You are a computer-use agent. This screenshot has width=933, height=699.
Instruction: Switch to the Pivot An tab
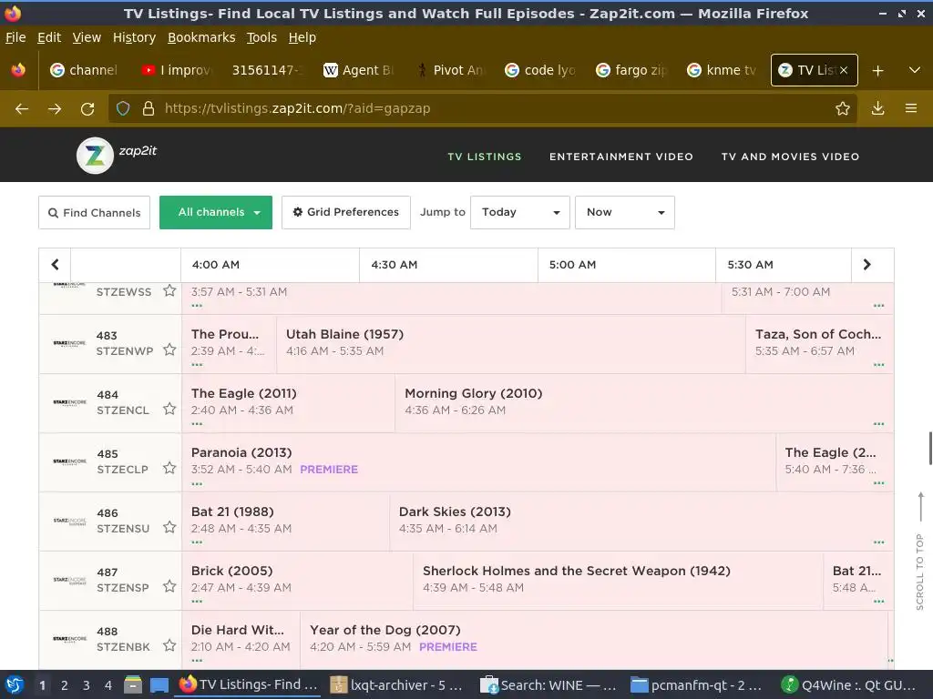click(x=450, y=70)
